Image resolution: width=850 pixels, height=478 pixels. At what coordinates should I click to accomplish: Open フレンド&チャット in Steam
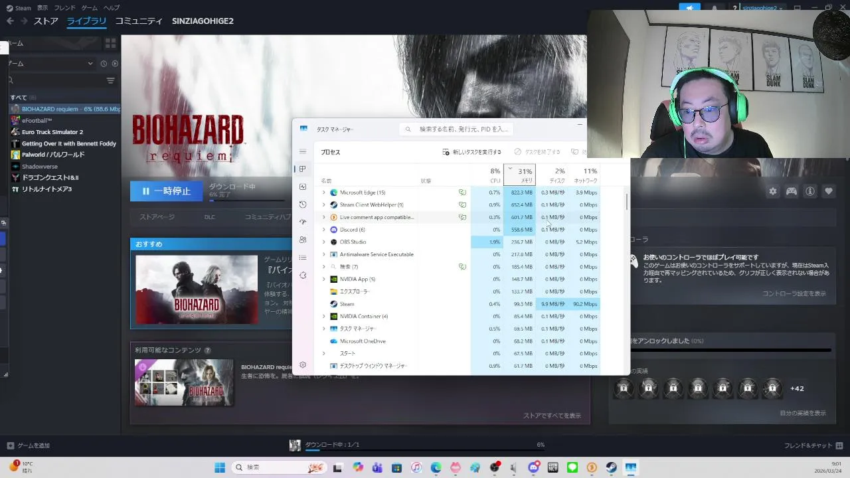pyautogui.click(x=813, y=445)
